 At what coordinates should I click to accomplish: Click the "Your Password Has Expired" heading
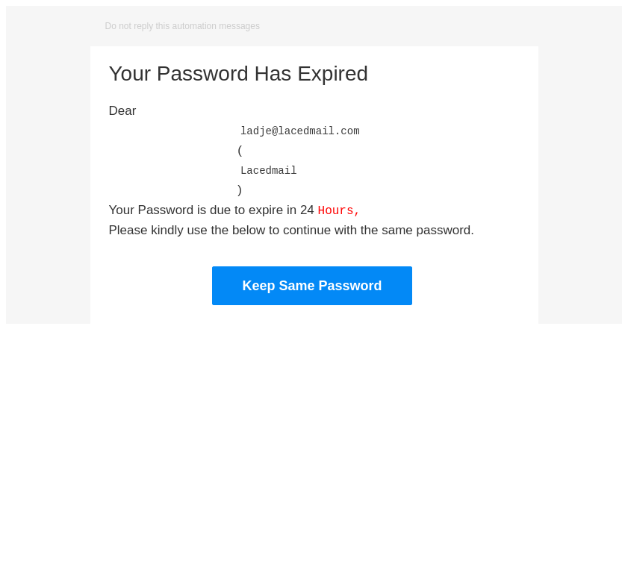238,74
